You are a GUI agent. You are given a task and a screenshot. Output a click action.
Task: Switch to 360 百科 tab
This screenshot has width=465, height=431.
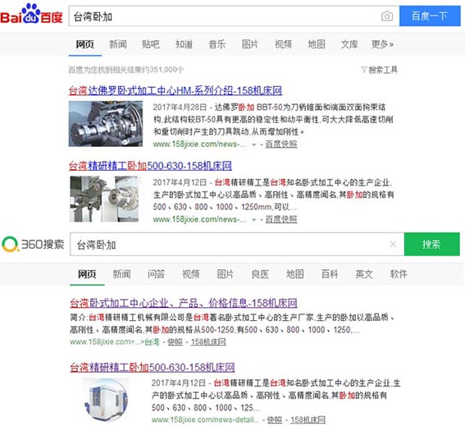(330, 274)
